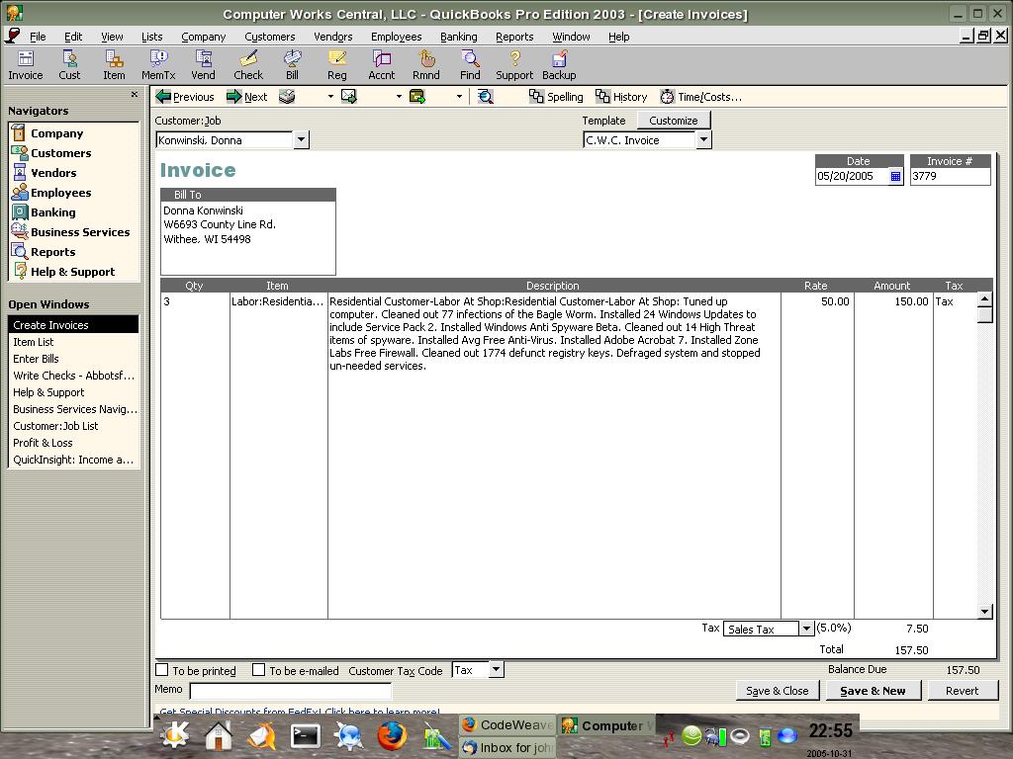Image resolution: width=1013 pixels, height=759 pixels.
Task: Open the C.W.C. Invoice template dropdown
Action: 703,139
